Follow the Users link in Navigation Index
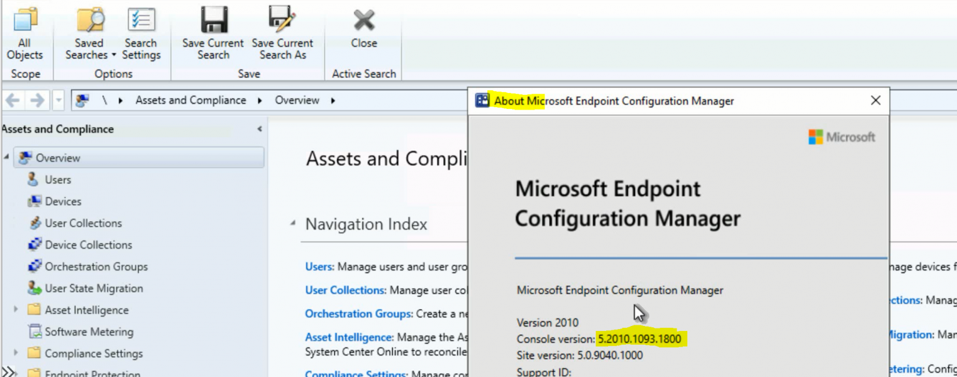 tap(320, 267)
